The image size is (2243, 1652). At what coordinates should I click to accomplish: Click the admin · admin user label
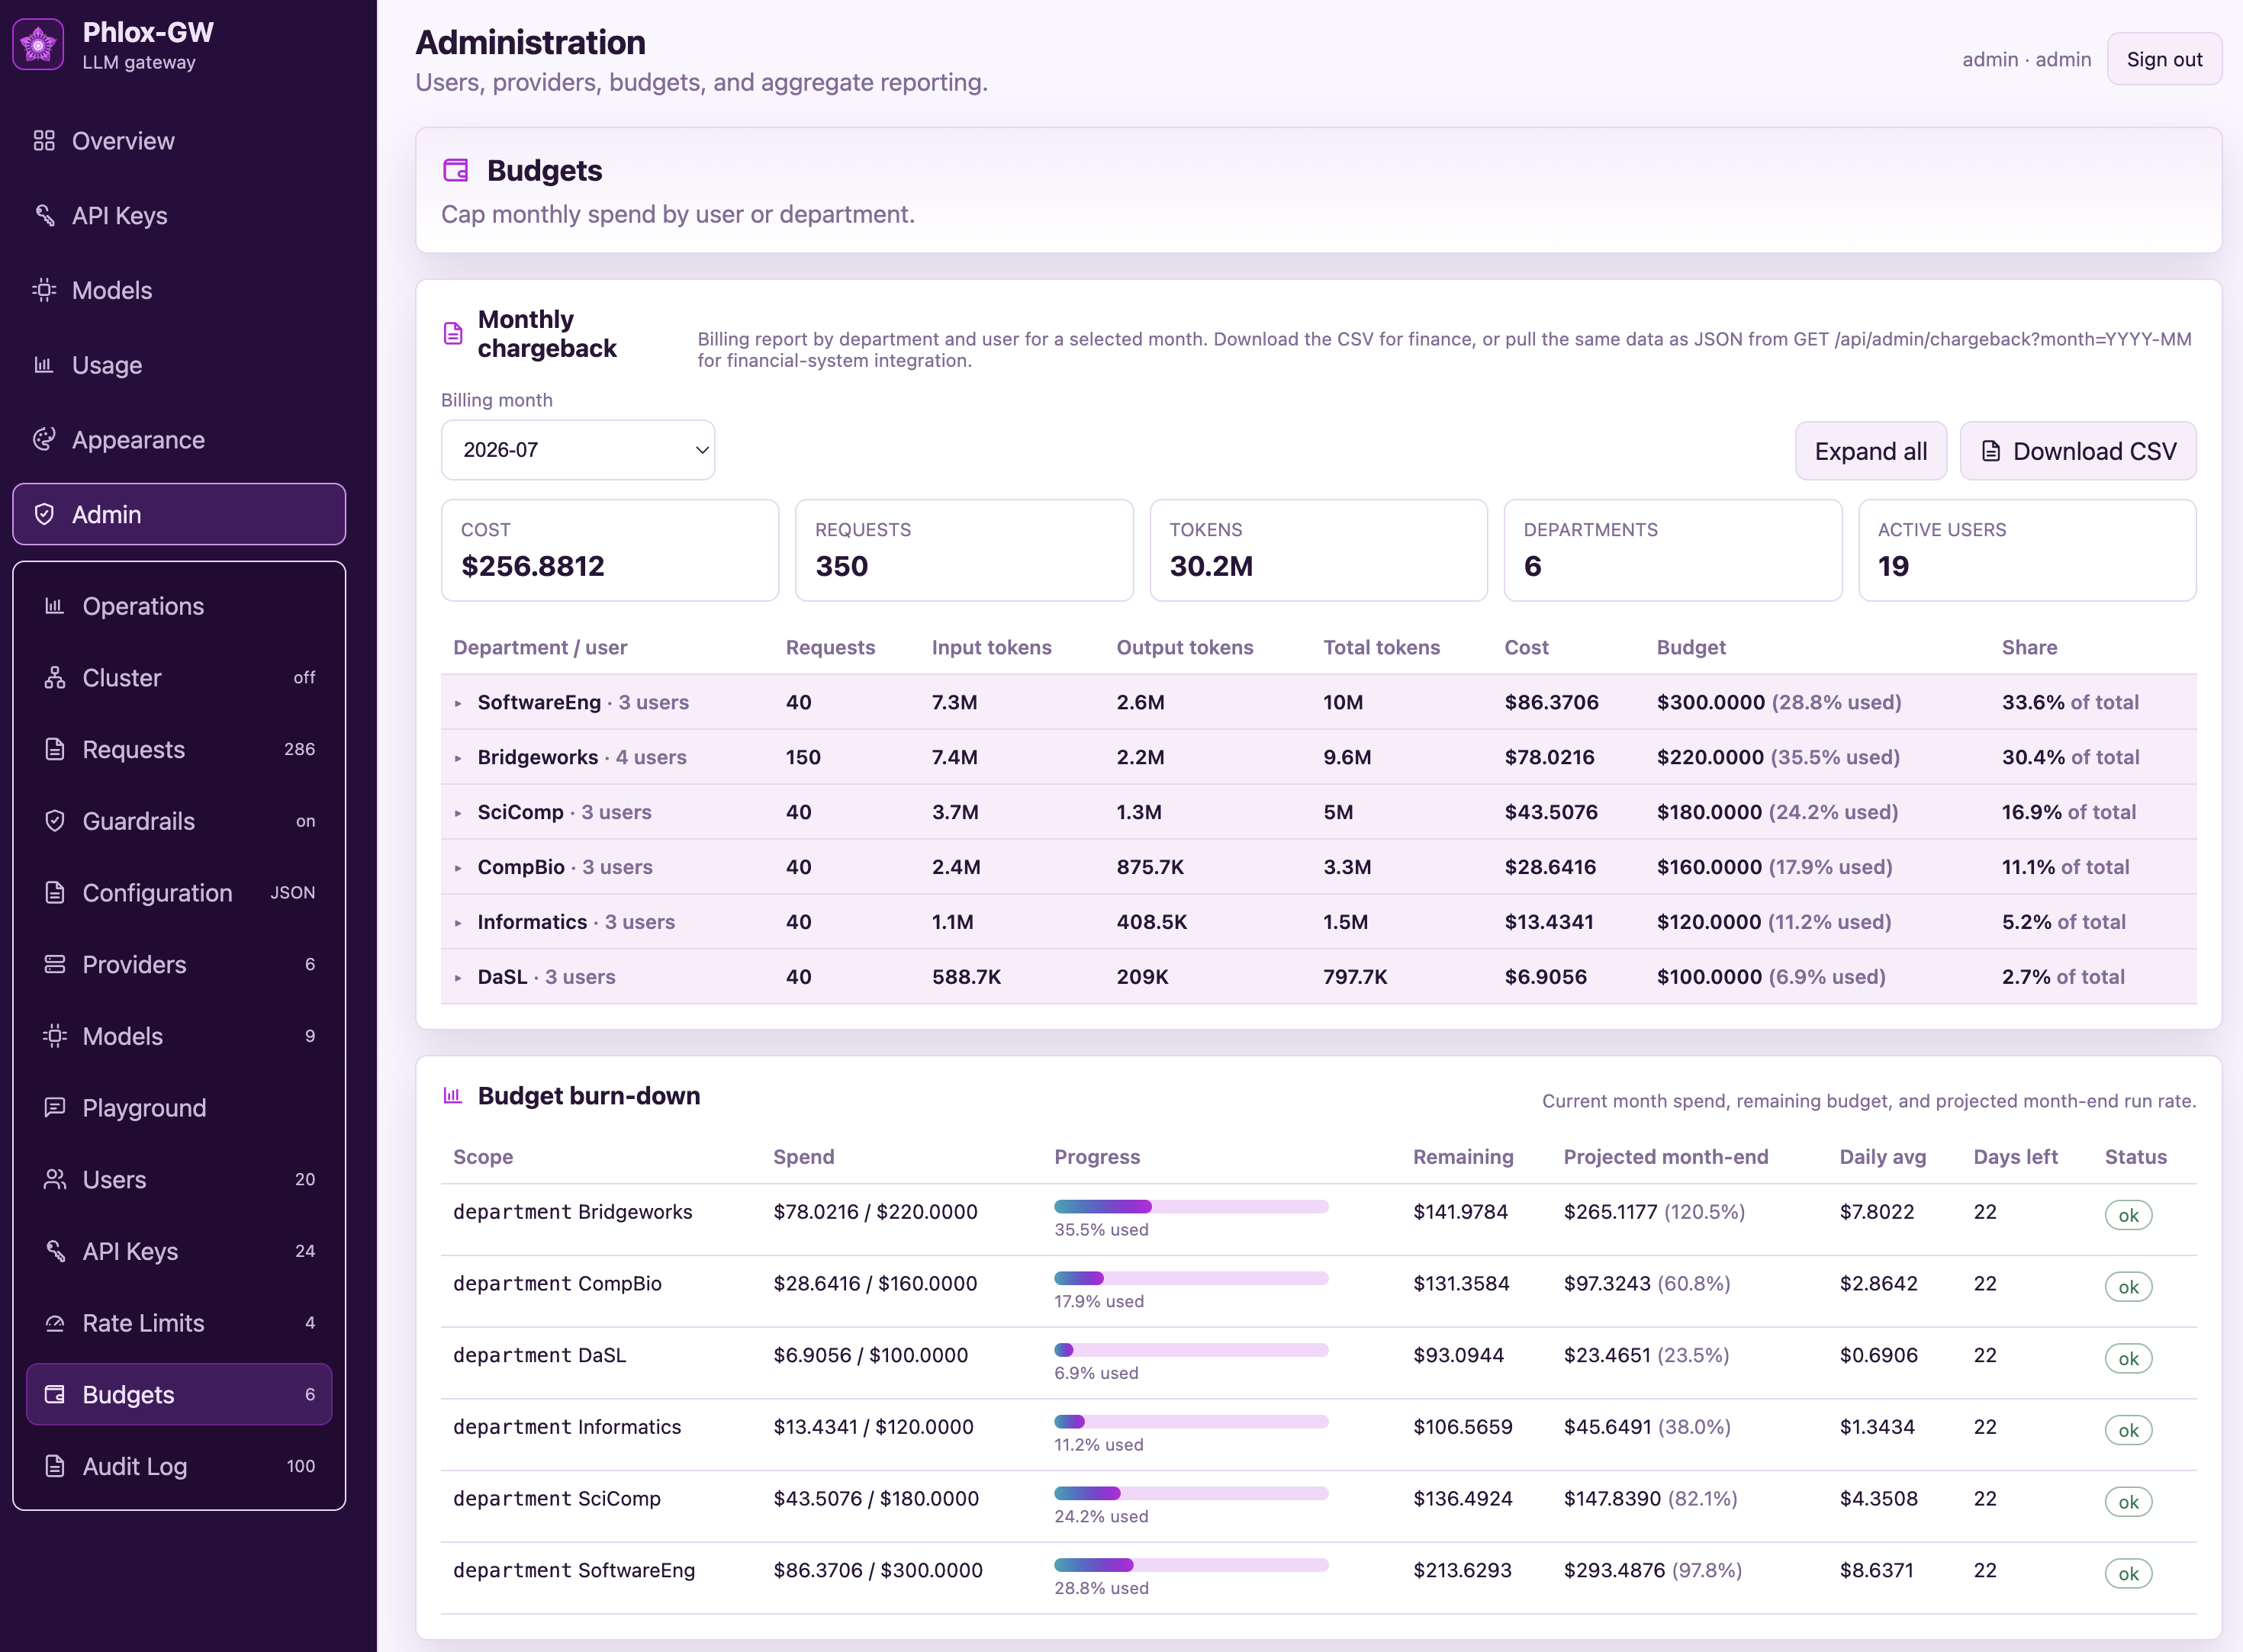(x=2026, y=59)
